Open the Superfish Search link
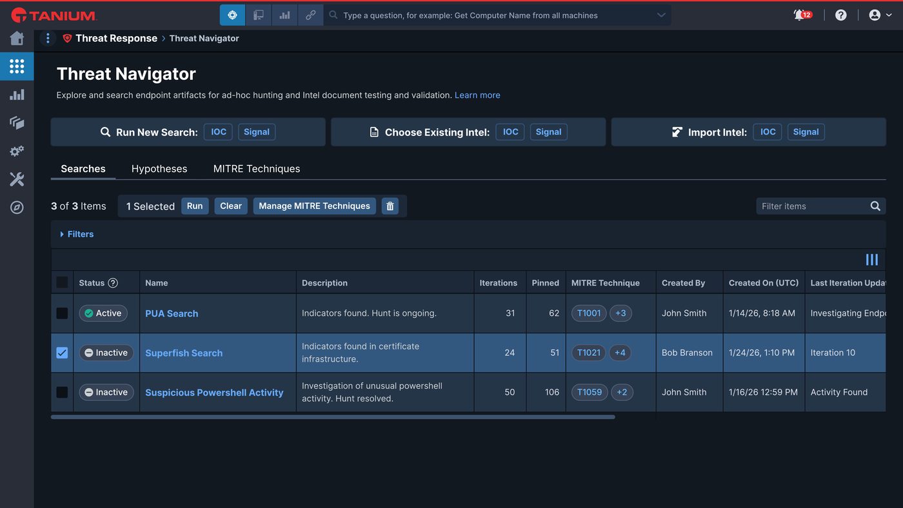This screenshot has width=903, height=508. point(184,353)
